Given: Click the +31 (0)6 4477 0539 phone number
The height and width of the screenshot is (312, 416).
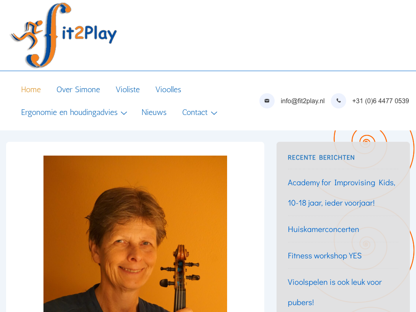Looking at the screenshot, I should [x=380, y=101].
